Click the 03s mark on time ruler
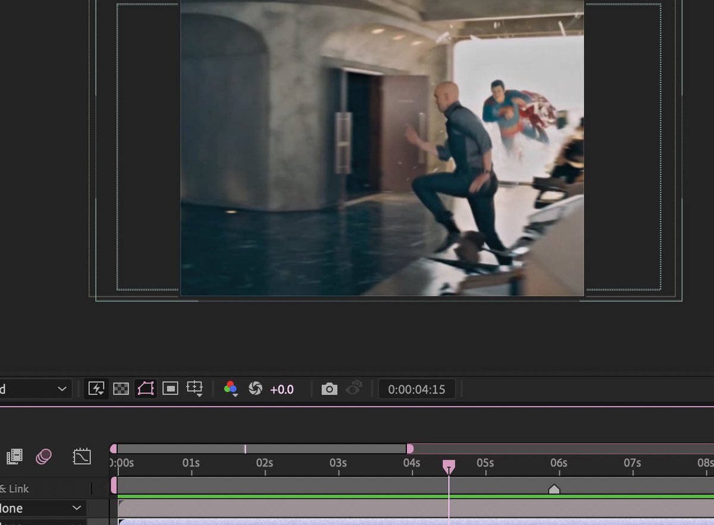The height and width of the screenshot is (525, 714). (x=338, y=463)
